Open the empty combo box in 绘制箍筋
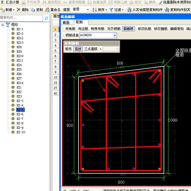Image resolution: width=191 pixels, height=191 pixels. (111, 49)
